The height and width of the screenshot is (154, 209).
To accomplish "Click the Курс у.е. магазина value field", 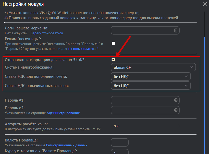I will pyautogui.click(x=119, y=151).
